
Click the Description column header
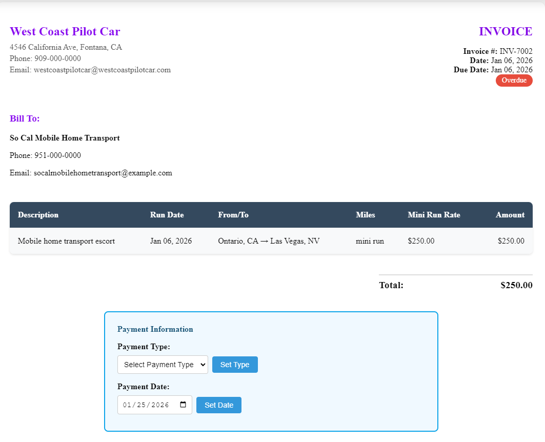[38, 215]
